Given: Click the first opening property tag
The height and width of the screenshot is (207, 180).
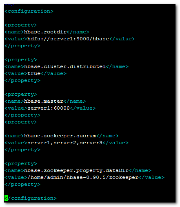Looking at the screenshot, I should [21, 25].
